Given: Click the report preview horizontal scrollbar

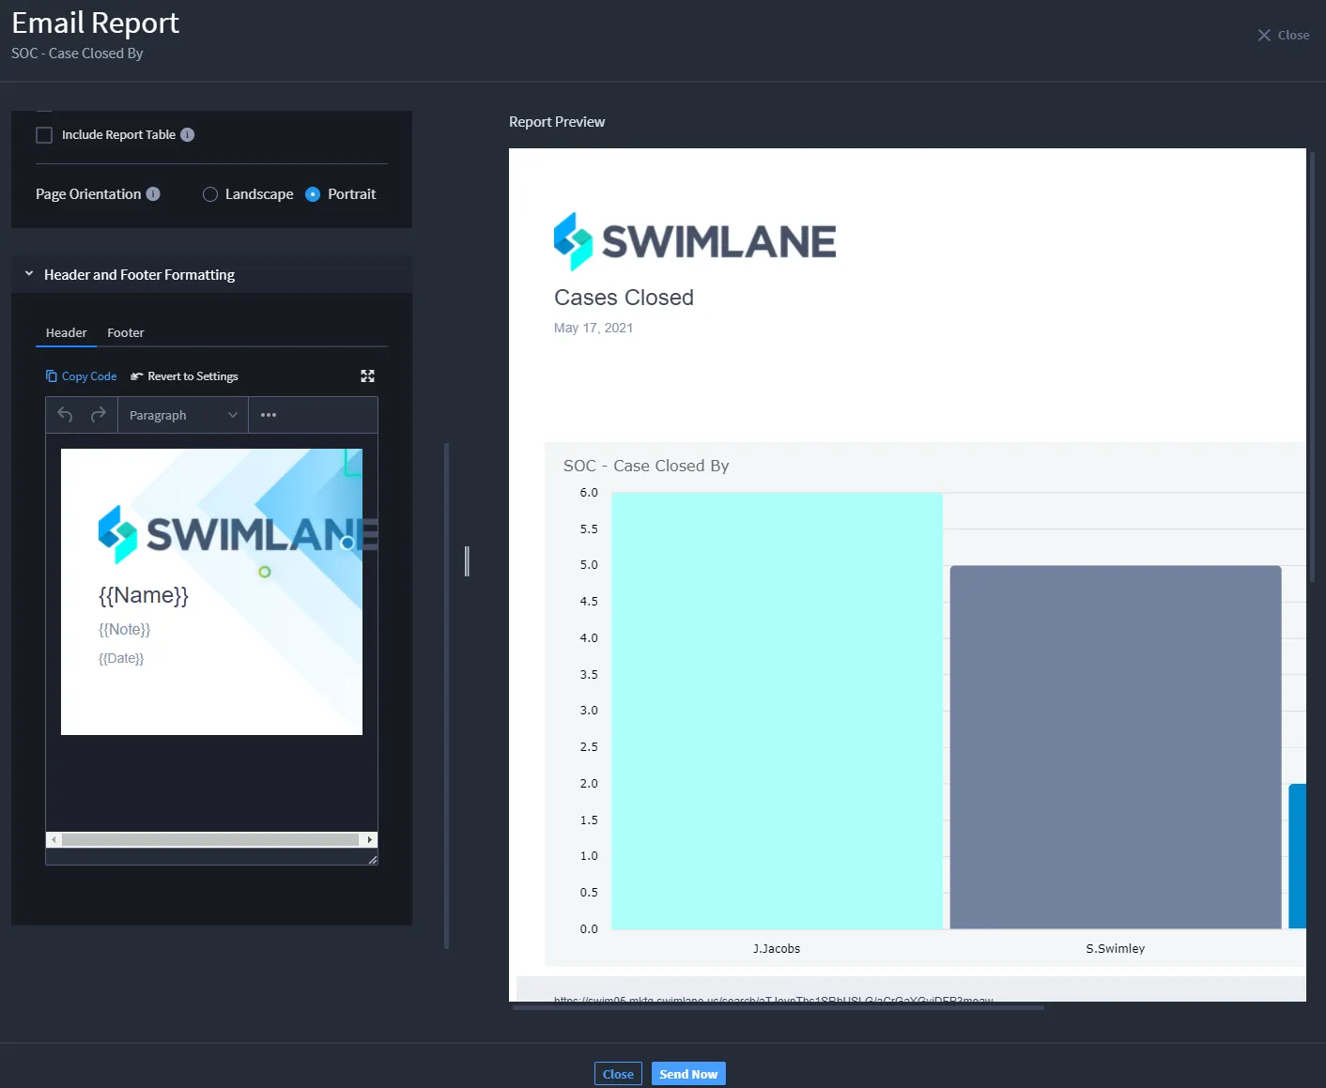Looking at the screenshot, I should (x=778, y=1007).
